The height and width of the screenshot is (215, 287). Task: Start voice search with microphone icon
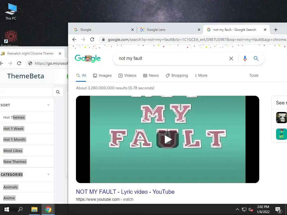pyautogui.click(x=245, y=59)
